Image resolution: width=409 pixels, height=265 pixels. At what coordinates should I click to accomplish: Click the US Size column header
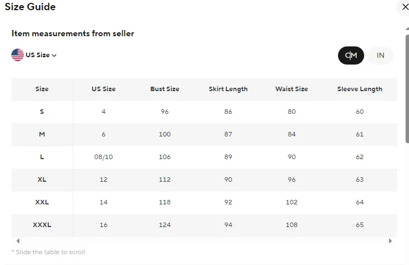click(x=103, y=89)
